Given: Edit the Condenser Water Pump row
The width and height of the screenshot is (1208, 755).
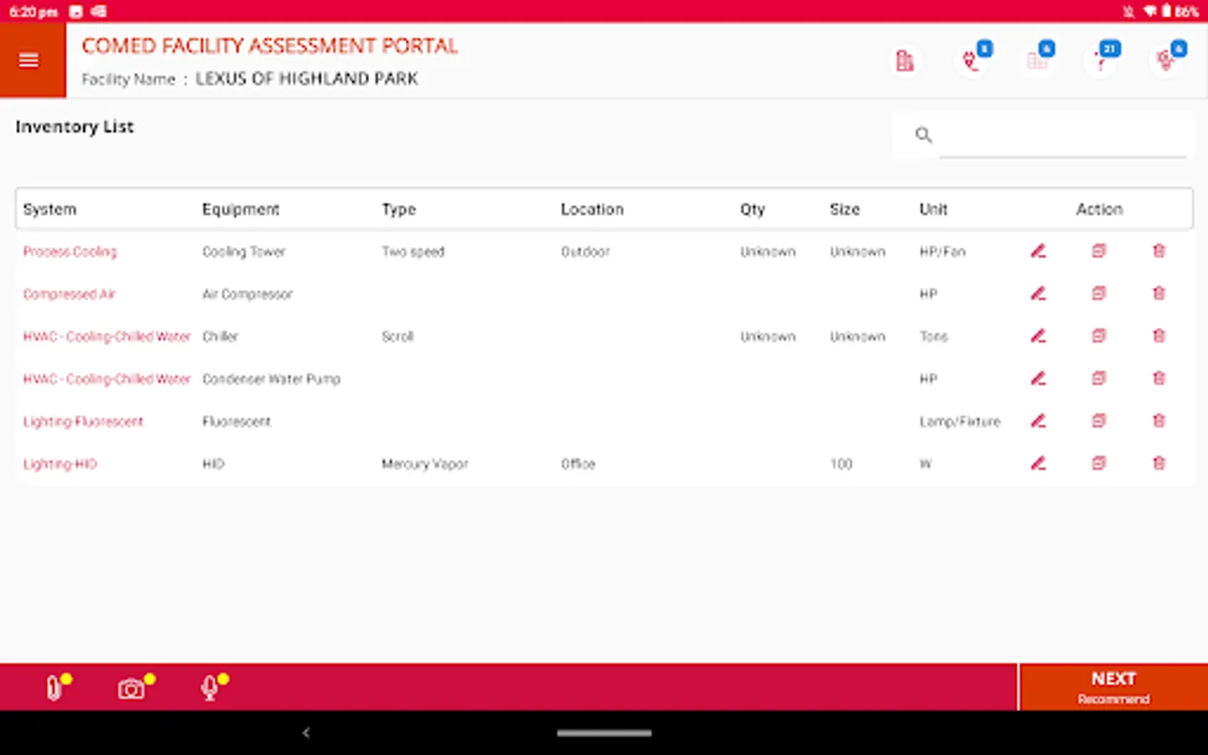Looking at the screenshot, I should pos(1038,378).
